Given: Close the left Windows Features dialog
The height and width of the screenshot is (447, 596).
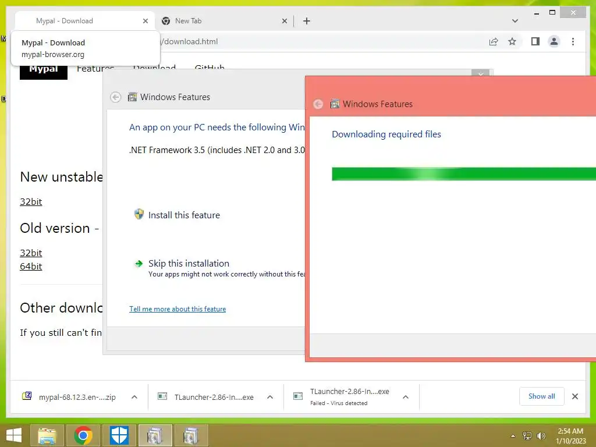Looking at the screenshot, I should [x=480, y=73].
